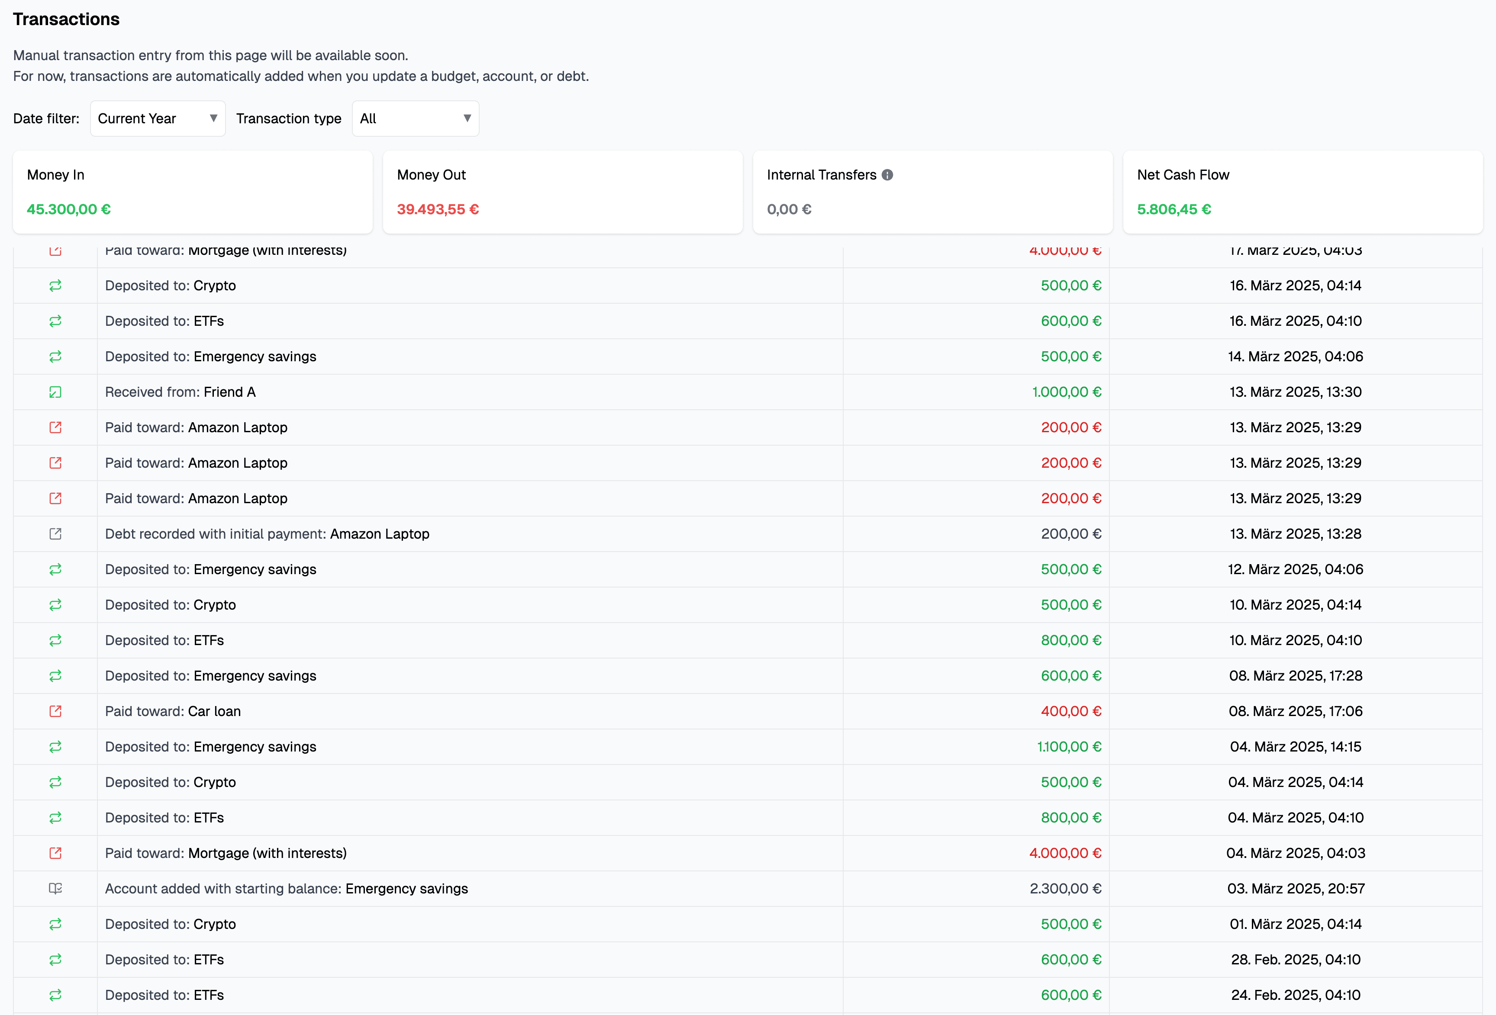Click transfer icon for Crypto deposit on 01. März
The image size is (1496, 1015).
55,924
